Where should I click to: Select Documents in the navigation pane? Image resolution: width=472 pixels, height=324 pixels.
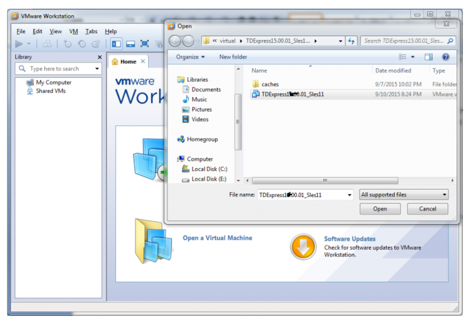point(202,89)
